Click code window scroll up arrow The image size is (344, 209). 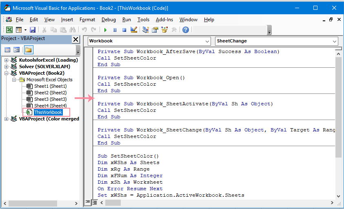click(x=338, y=54)
